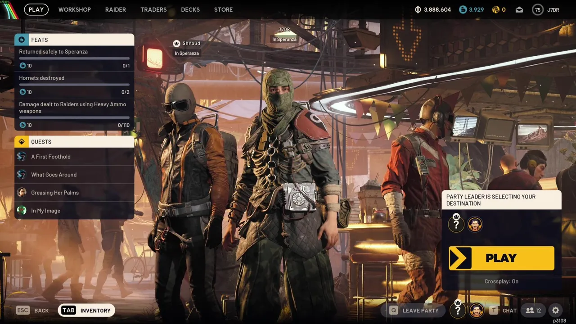Image resolution: width=576 pixels, height=324 pixels.
Task: Click the QUESTS header diamond icon
Action: click(22, 142)
